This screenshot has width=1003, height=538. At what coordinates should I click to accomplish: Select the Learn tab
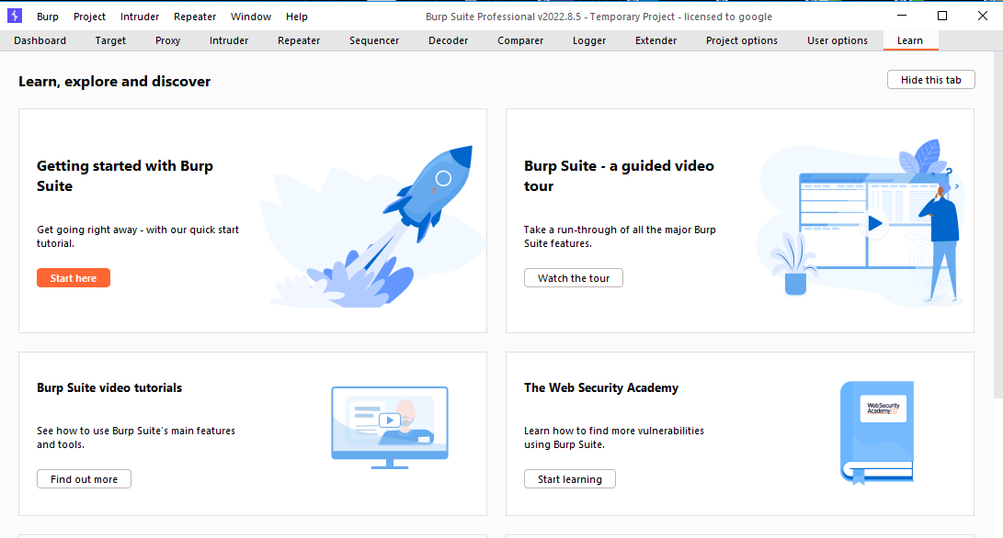910,41
